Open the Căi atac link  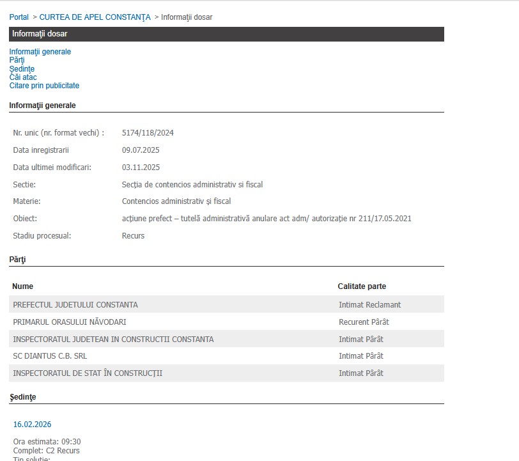tap(23, 77)
